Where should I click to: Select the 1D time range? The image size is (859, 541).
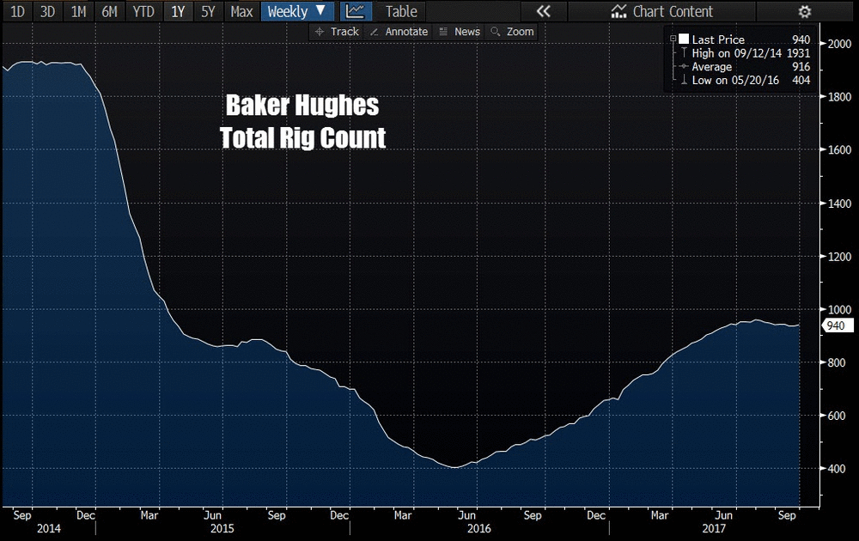[x=17, y=11]
